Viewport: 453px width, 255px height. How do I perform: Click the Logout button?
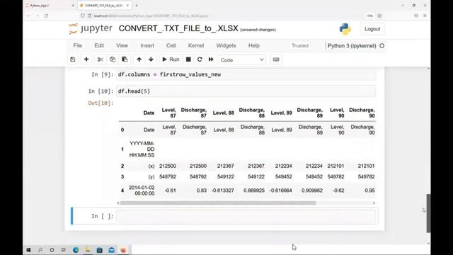coord(372,29)
